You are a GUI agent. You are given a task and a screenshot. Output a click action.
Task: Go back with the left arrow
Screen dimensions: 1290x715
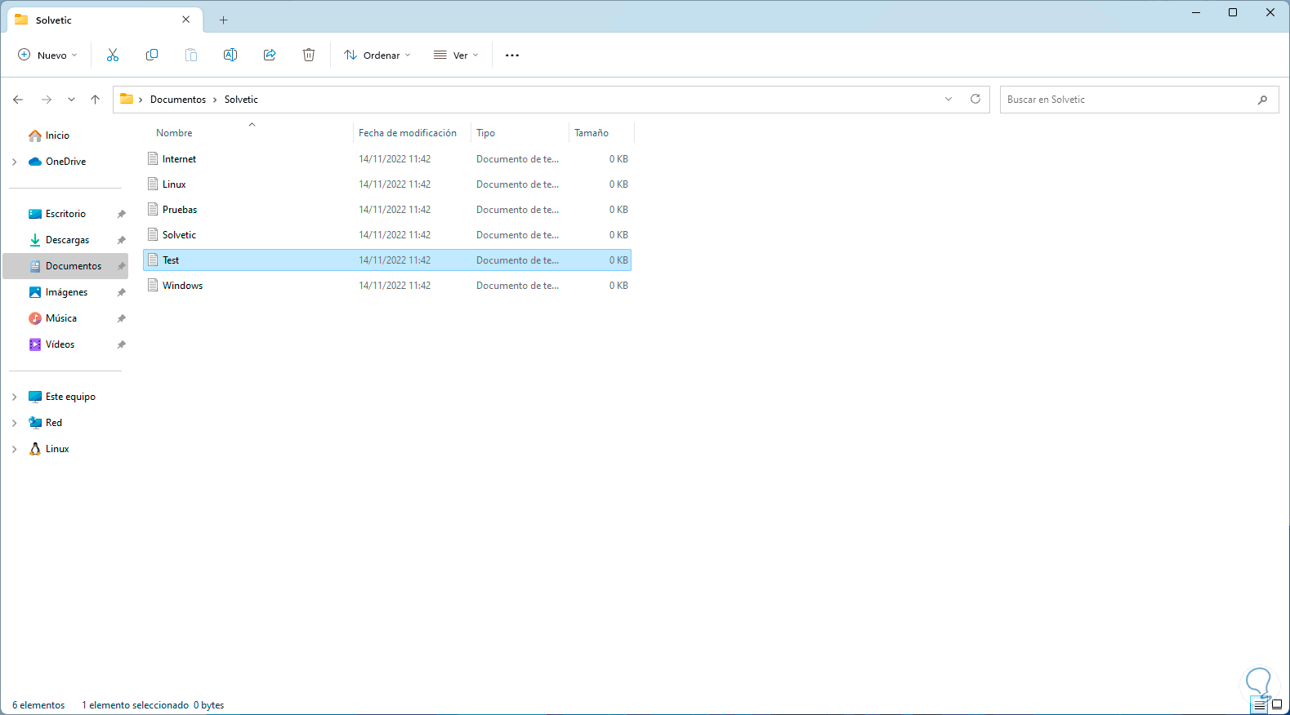18,100
